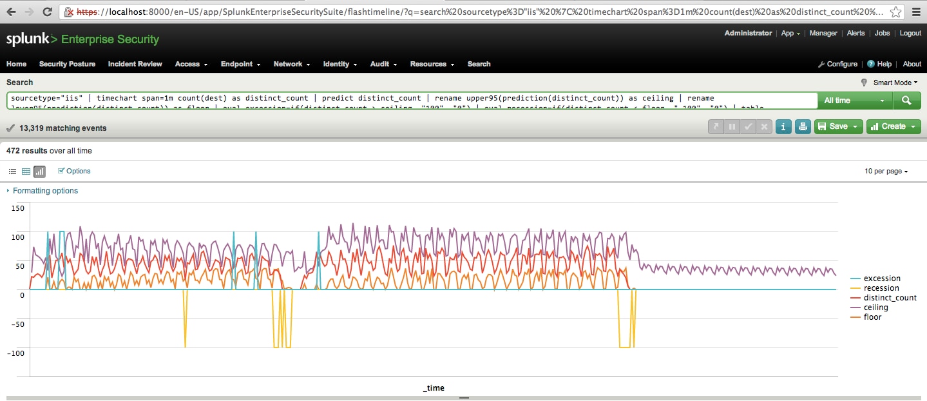The image size is (927, 401).
Task: Pause the search job
Action: pyautogui.click(x=732, y=126)
